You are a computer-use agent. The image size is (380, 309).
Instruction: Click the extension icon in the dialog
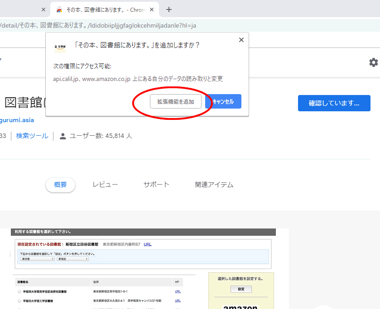[x=60, y=47]
